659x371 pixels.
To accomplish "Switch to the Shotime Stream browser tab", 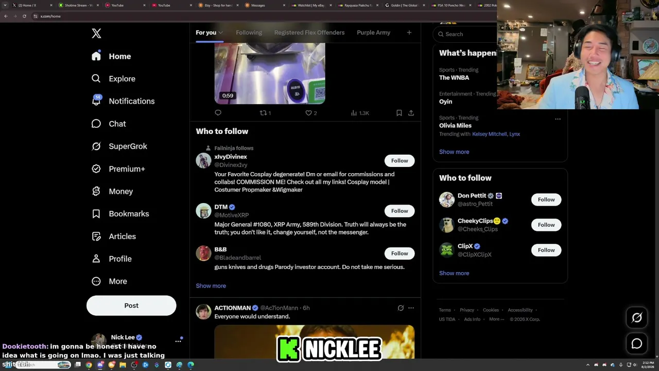I will click(x=78, y=5).
